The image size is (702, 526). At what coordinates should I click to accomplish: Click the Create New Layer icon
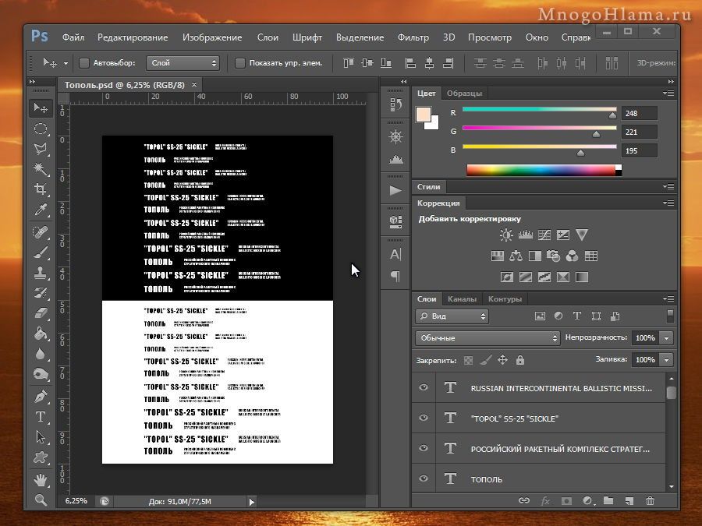click(629, 501)
